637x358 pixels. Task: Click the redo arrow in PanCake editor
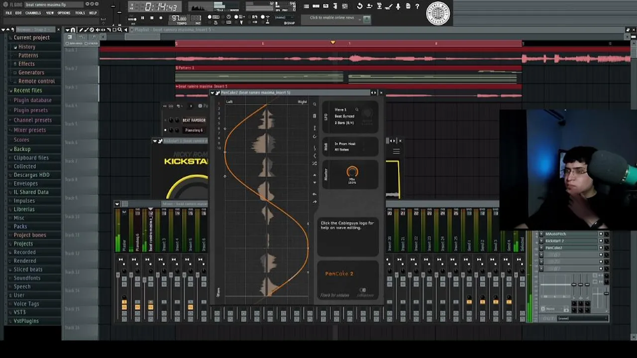point(315,202)
